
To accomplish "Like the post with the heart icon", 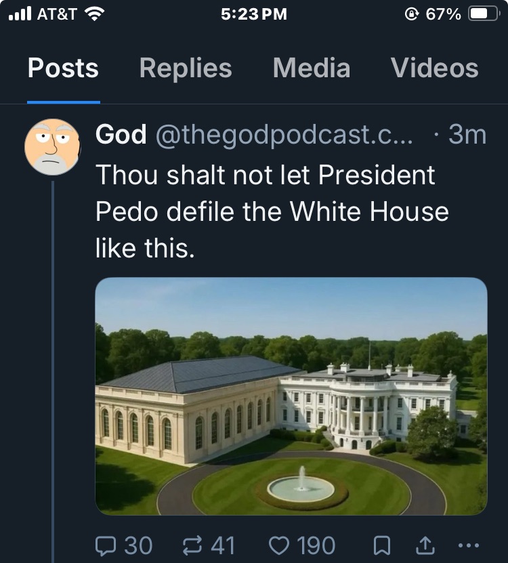I will [x=278, y=545].
